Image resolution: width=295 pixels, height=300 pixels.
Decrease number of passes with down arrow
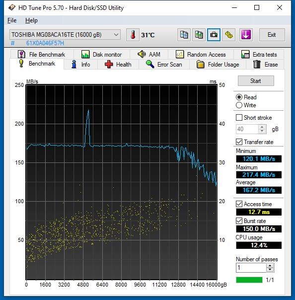(x=270, y=270)
